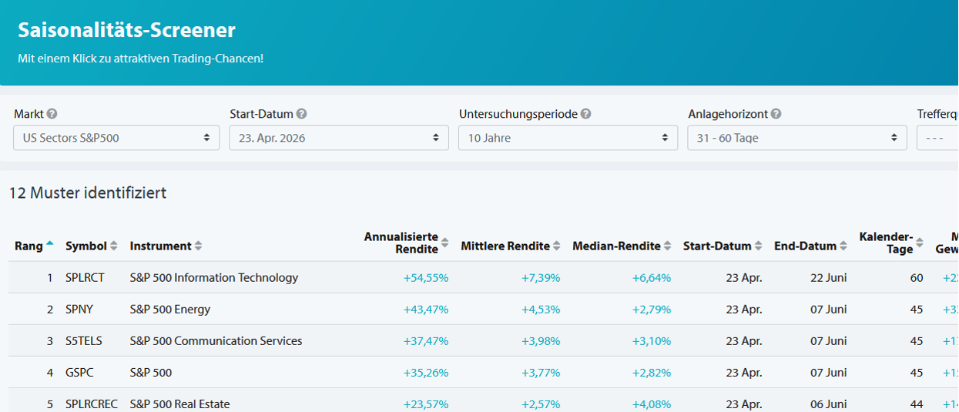Viewport: 959px width, 412px height.
Task: Click annualized return +35,26%
Action: [x=426, y=372]
